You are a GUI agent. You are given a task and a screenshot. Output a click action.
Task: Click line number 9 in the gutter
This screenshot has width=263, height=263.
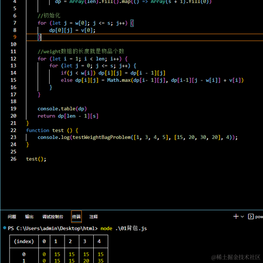(15, 37)
